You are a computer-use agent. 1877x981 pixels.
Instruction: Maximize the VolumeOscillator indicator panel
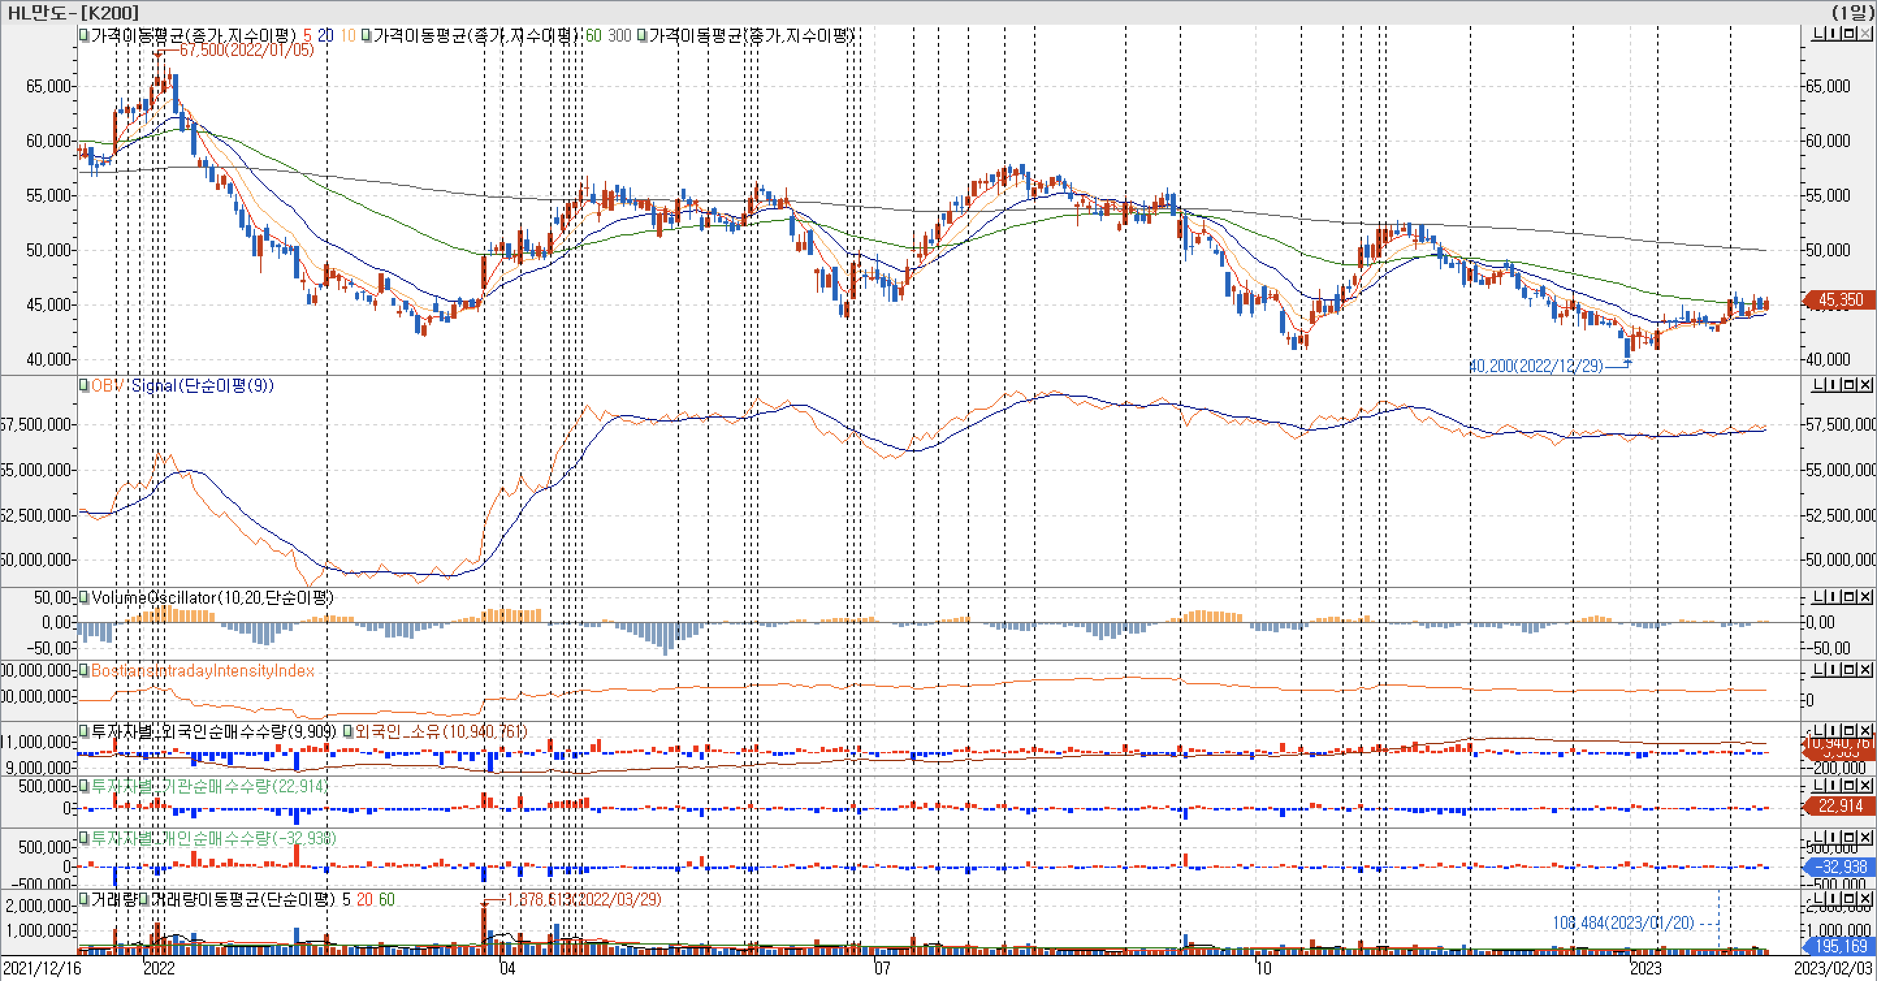click(1850, 597)
